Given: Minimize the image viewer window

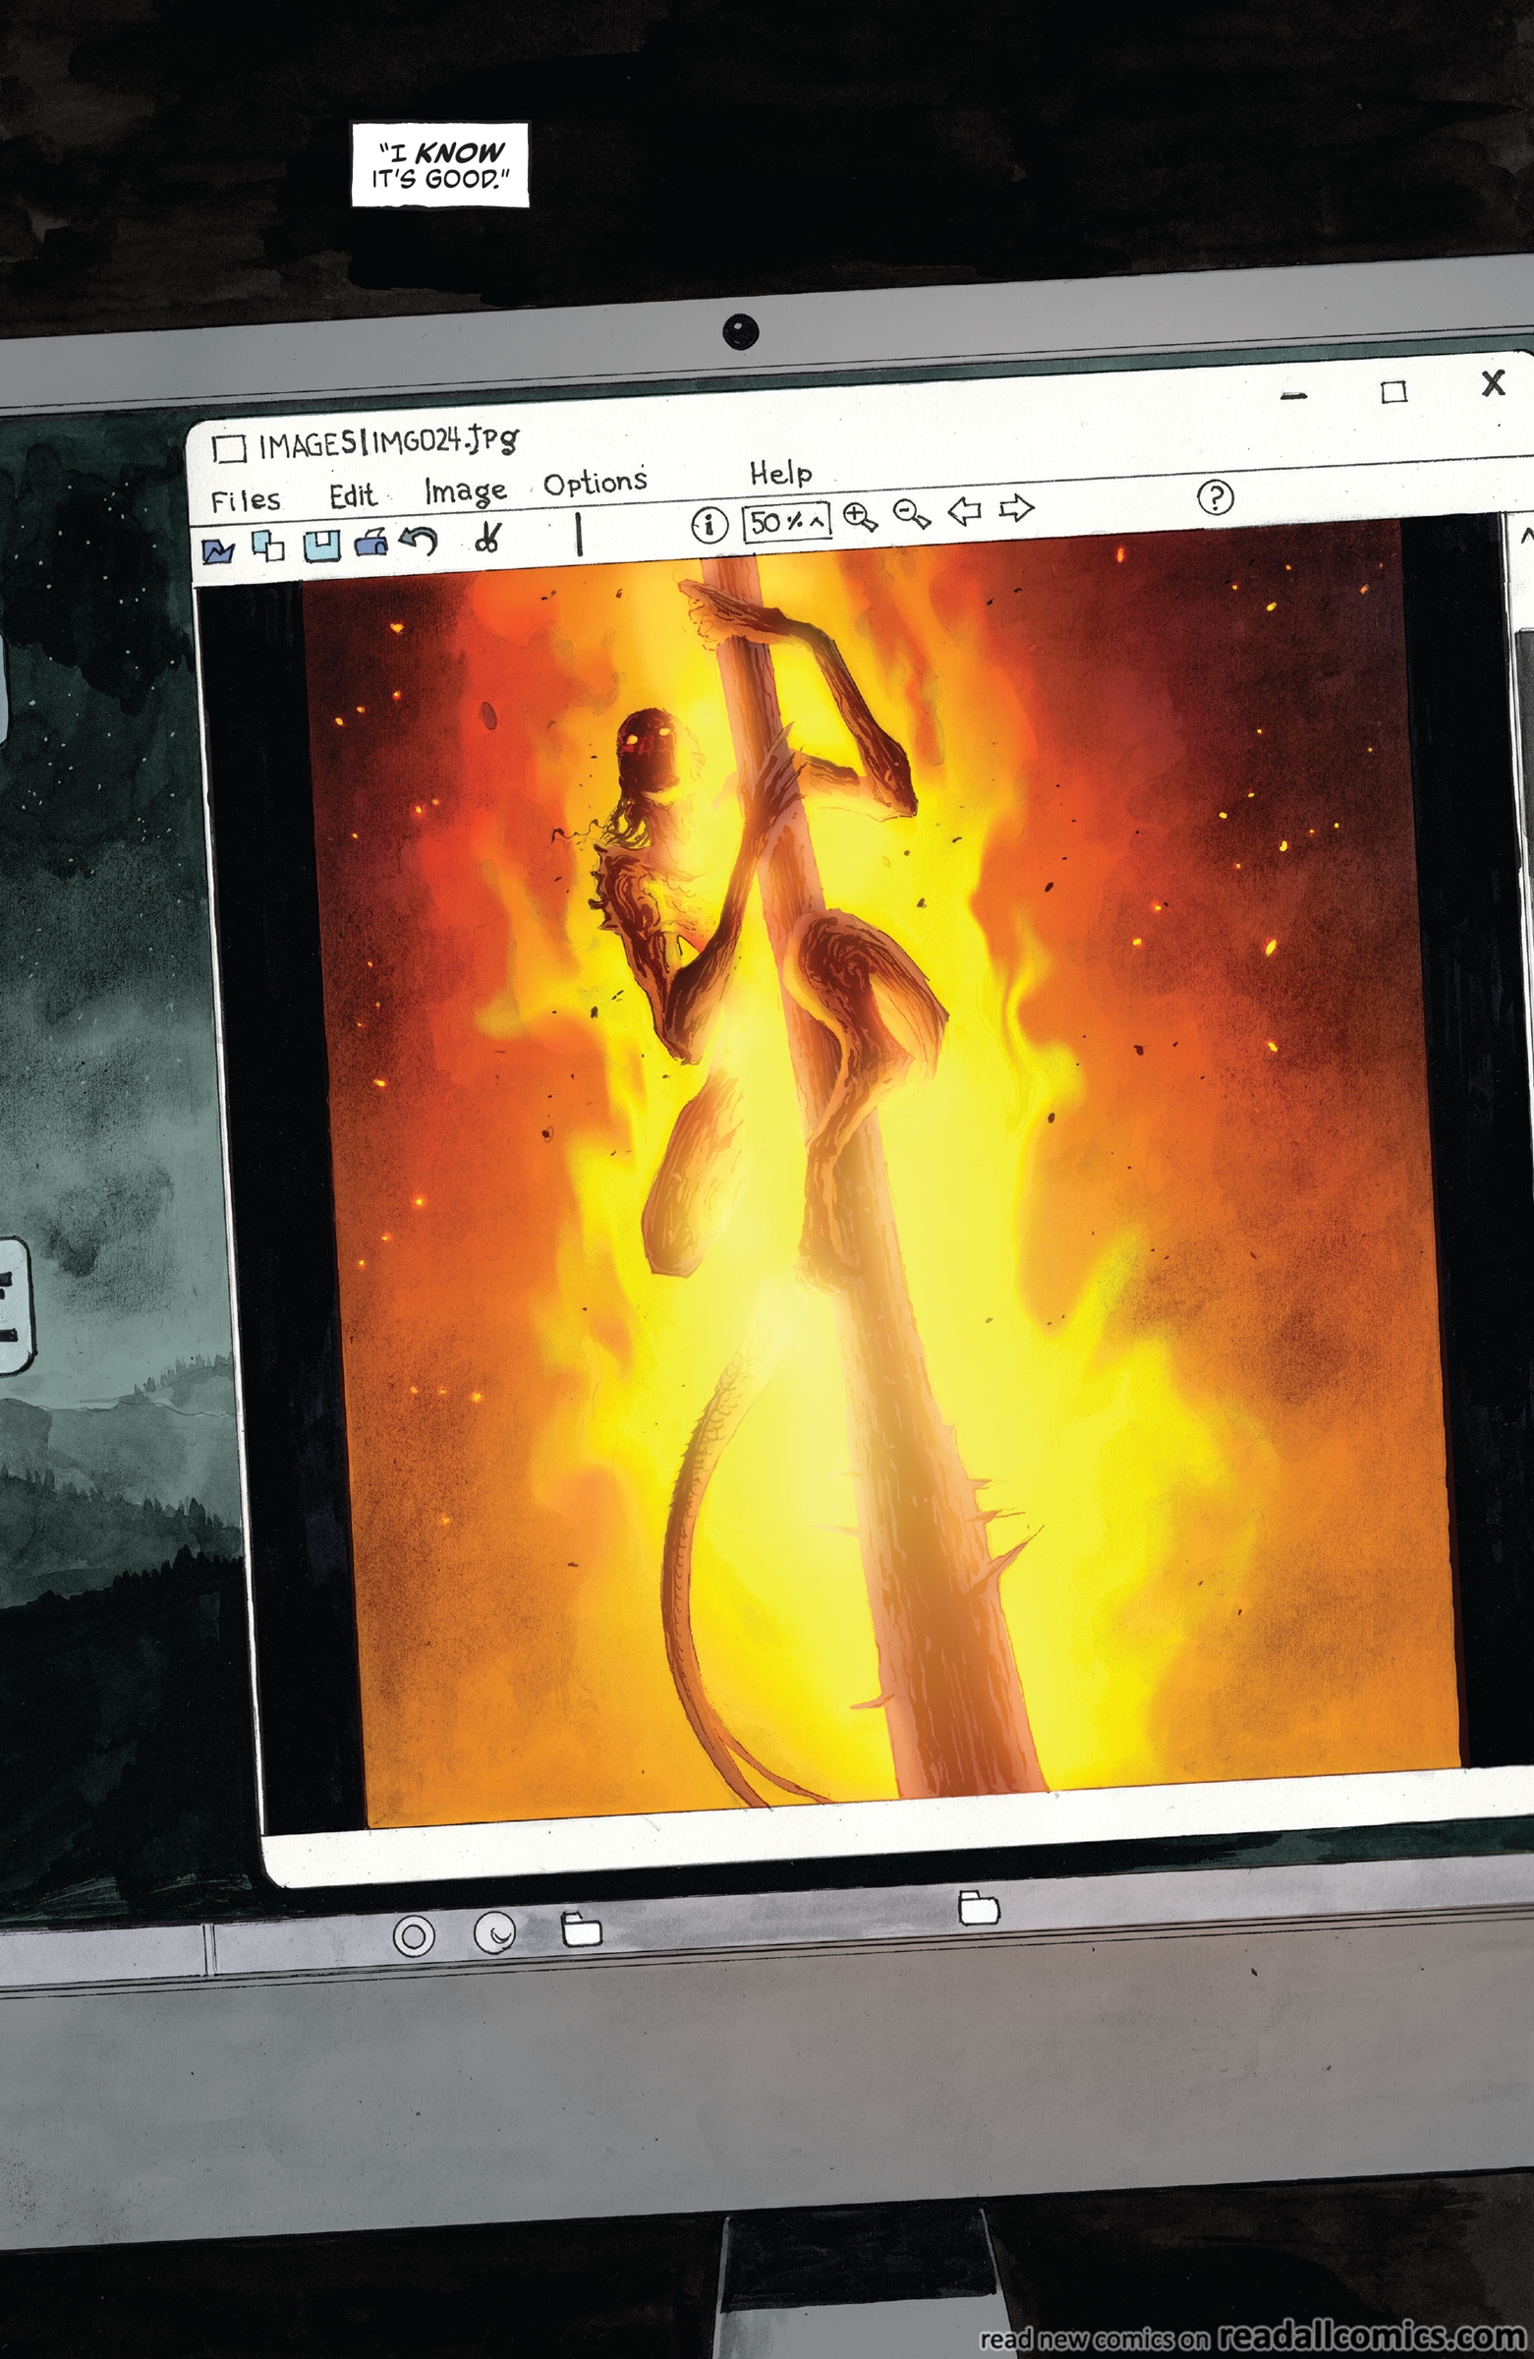Looking at the screenshot, I should tap(1293, 396).
